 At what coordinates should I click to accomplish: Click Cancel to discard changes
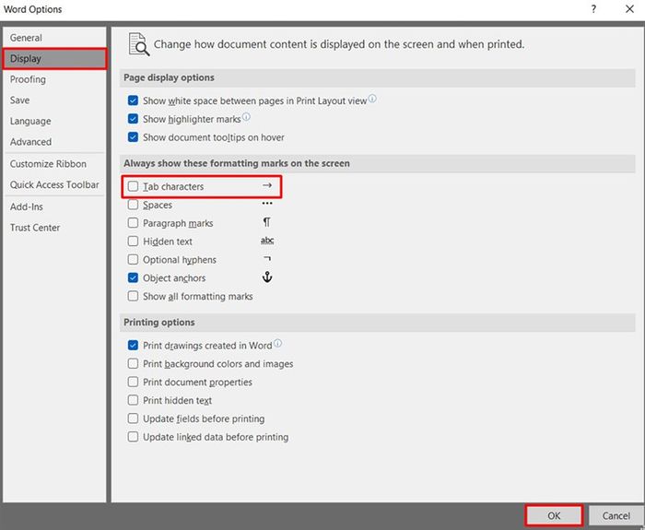click(x=616, y=515)
